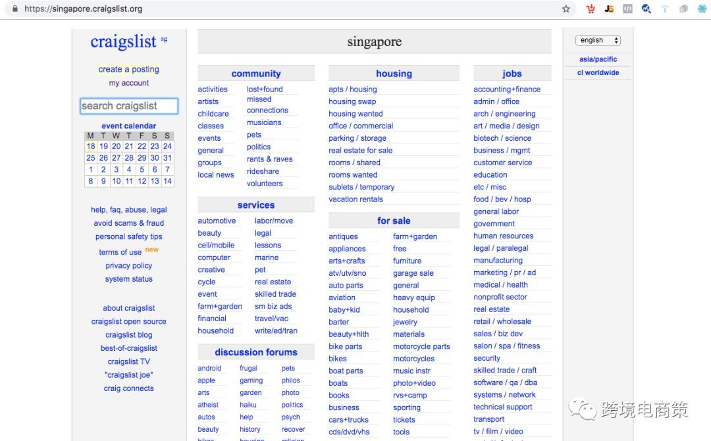Click the gray copy-pages extension icon
Image resolution: width=711 pixels, height=441 pixels.
point(683,9)
